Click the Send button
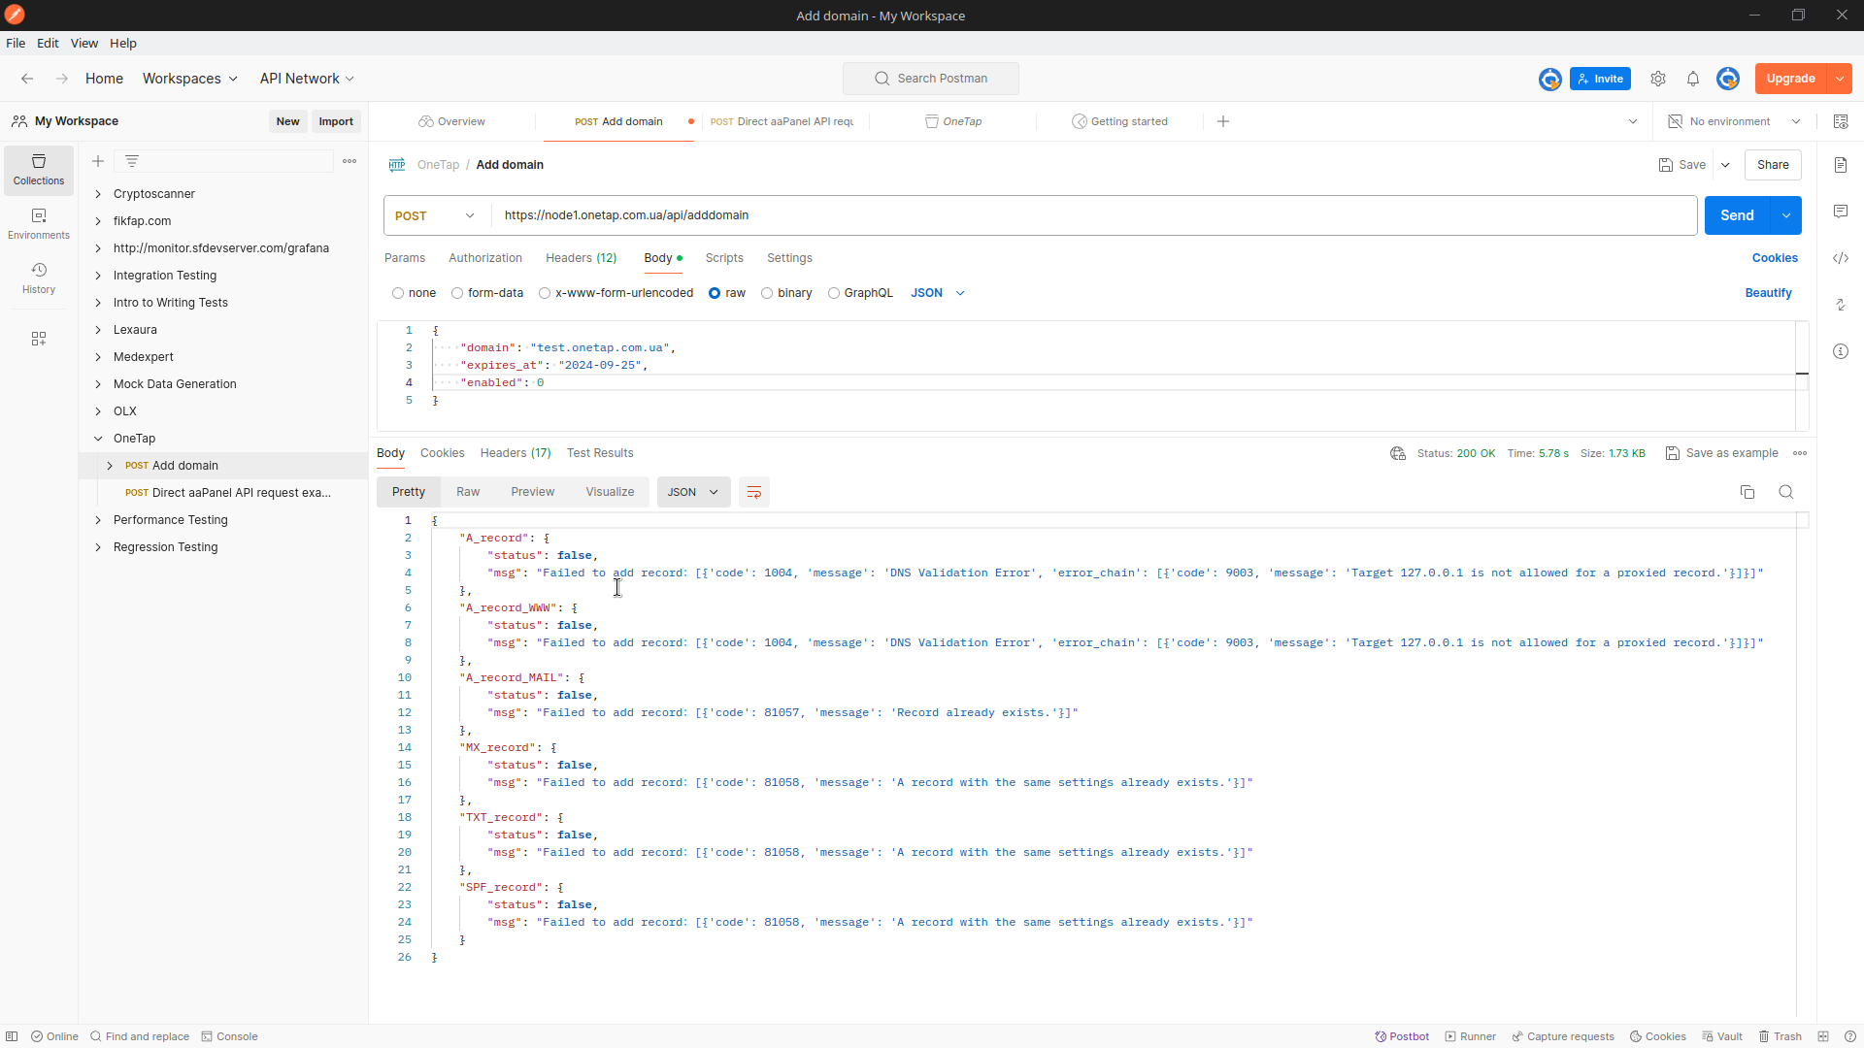This screenshot has width=1864, height=1048. tap(1737, 215)
